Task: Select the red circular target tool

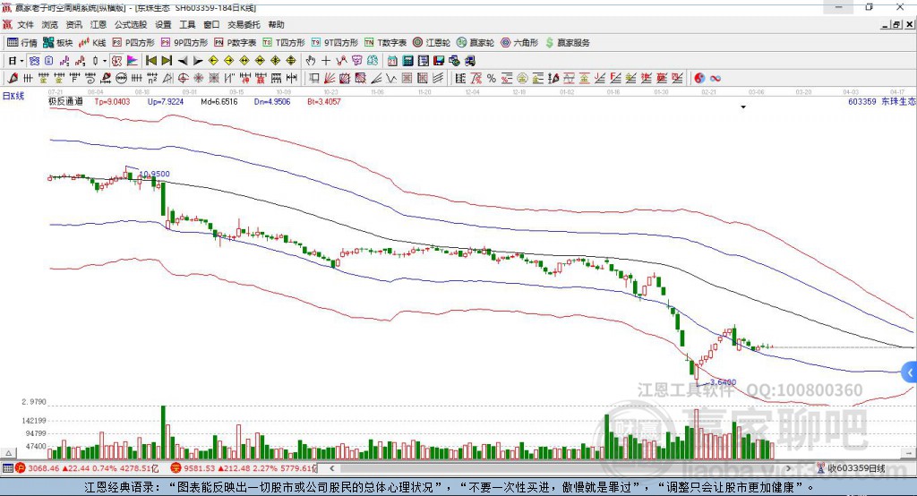Action: click(183, 78)
